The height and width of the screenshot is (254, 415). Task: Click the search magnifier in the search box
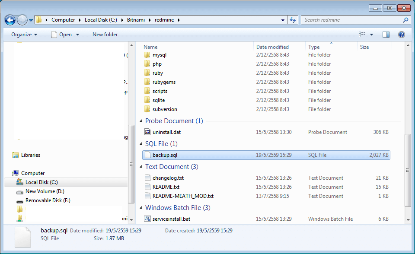(405, 20)
